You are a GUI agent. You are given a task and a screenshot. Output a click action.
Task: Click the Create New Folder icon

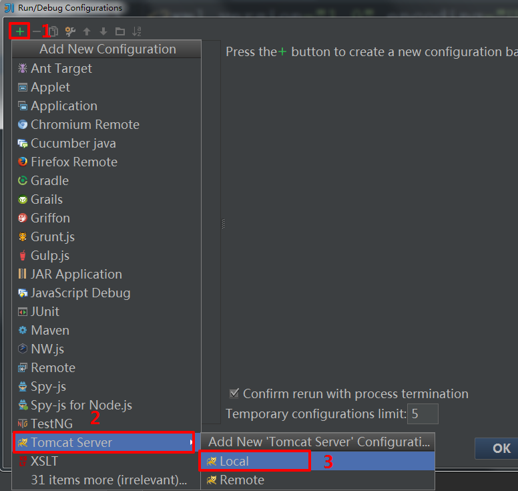120,32
